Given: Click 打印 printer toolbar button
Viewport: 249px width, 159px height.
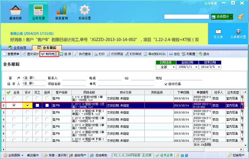Looking at the screenshot, I should 99,54.
